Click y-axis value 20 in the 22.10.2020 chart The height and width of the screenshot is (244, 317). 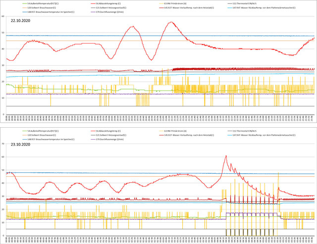click(3, 82)
